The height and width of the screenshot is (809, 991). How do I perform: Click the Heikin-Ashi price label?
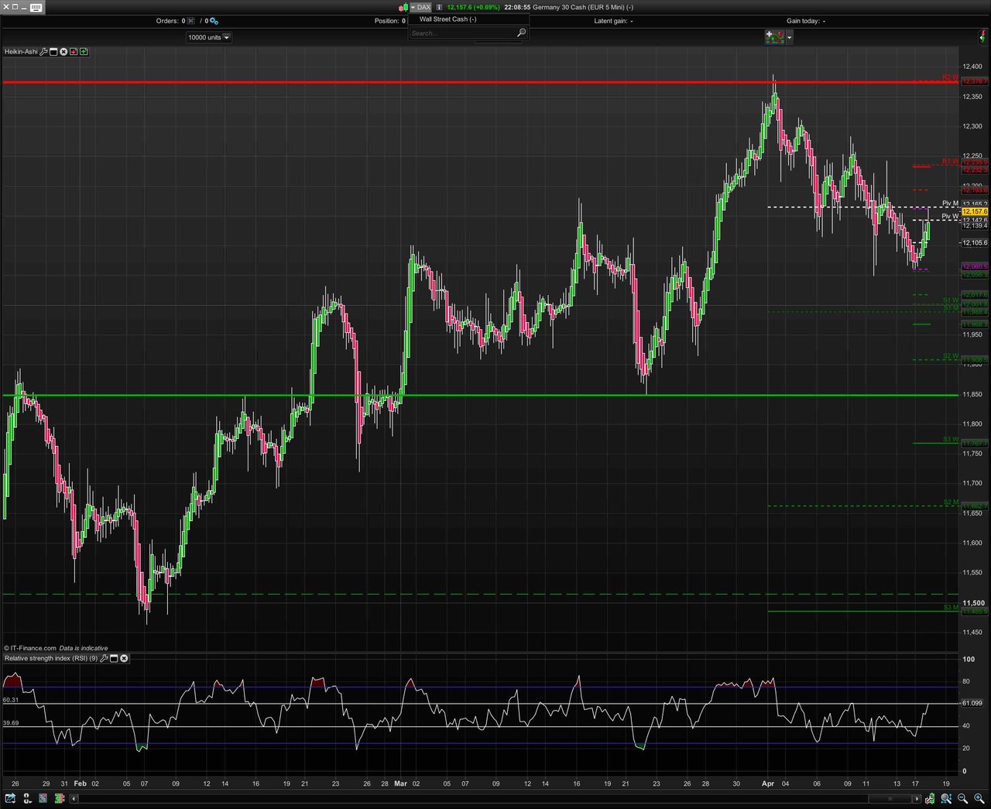(21, 52)
